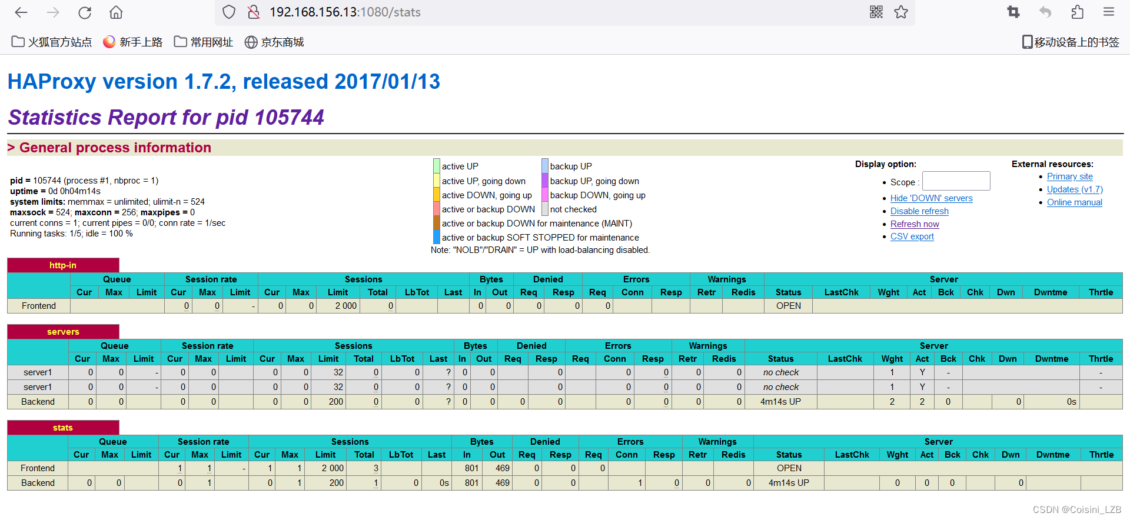The height and width of the screenshot is (520, 1130).
Task: Click the 2 000 limit in http-in
Action: tap(346, 306)
